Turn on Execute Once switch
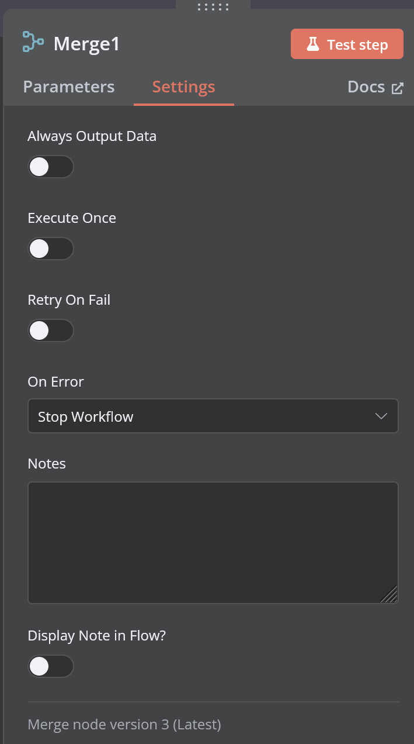 (51, 249)
